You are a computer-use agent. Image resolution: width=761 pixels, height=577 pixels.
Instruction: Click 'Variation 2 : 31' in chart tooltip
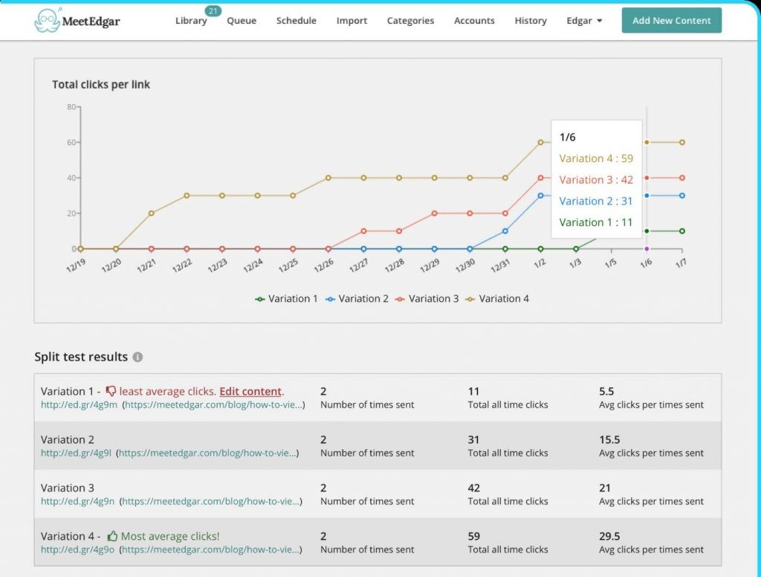(x=595, y=201)
